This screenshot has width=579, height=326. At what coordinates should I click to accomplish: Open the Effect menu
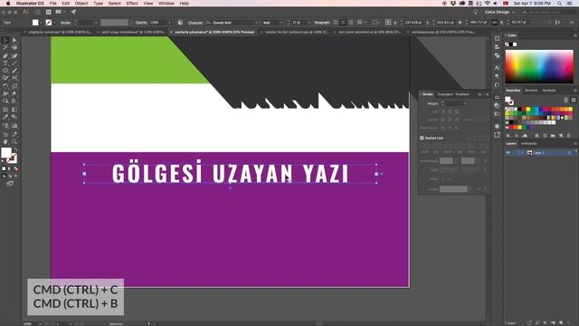click(x=132, y=4)
